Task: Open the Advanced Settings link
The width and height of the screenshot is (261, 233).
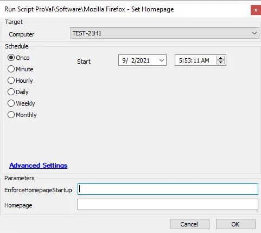Action: pos(39,165)
